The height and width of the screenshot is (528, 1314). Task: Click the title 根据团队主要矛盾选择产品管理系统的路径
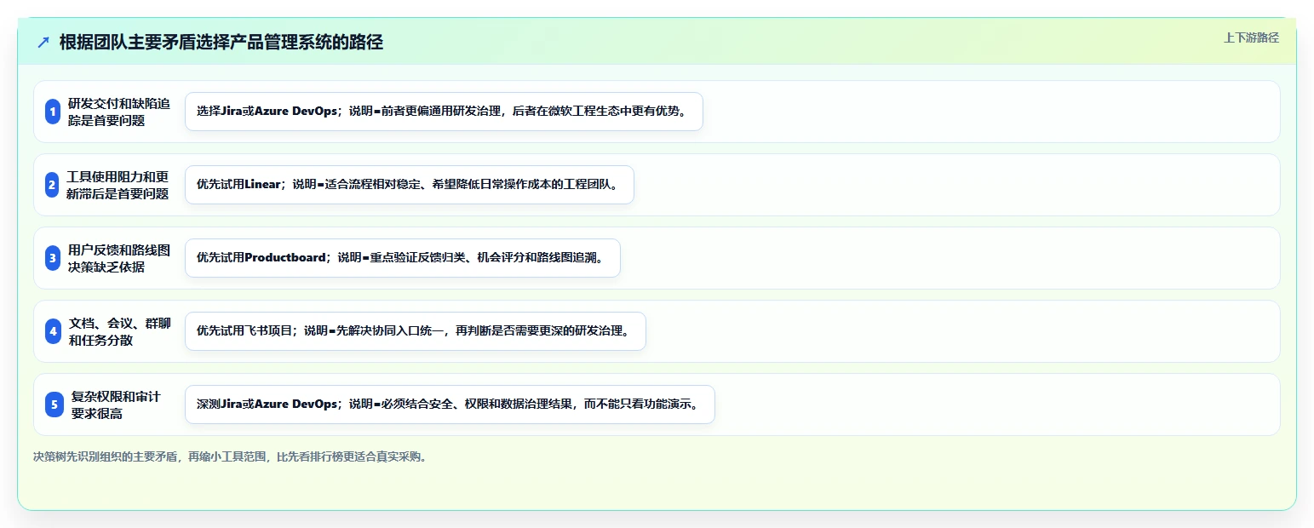point(221,43)
